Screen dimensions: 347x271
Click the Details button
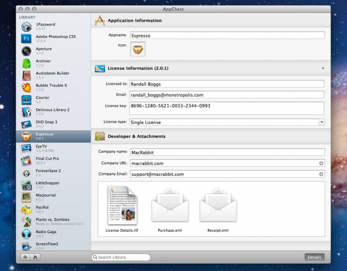click(x=315, y=257)
